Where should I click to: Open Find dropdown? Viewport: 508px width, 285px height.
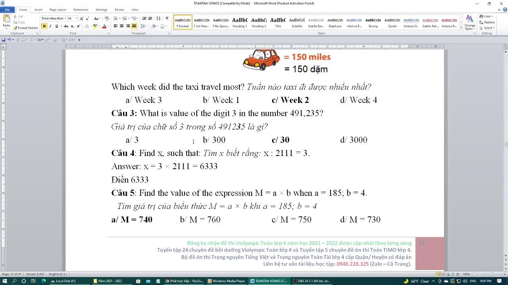[x=493, y=17]
